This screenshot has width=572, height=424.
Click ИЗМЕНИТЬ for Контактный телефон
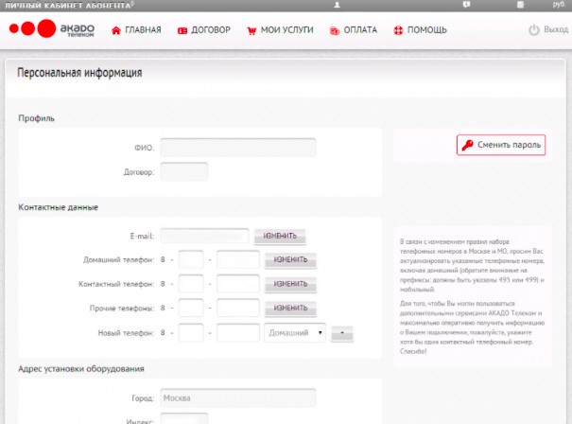click(x=290, y=284)
